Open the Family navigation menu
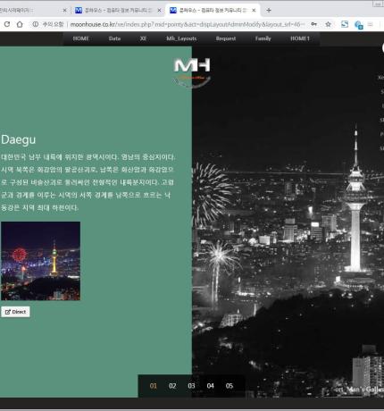The width and height of the screenshot is (384, 411). tap(263, 38)
